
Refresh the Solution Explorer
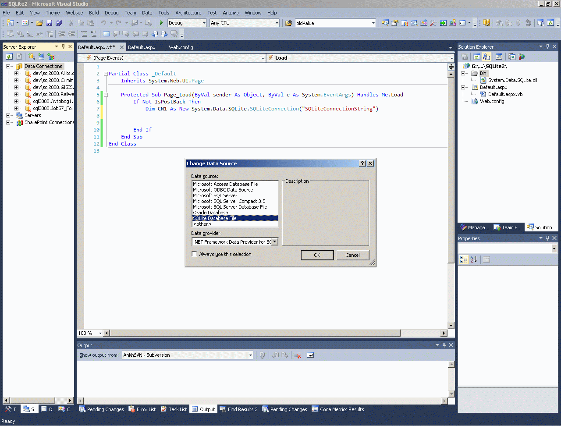point(476,57)
